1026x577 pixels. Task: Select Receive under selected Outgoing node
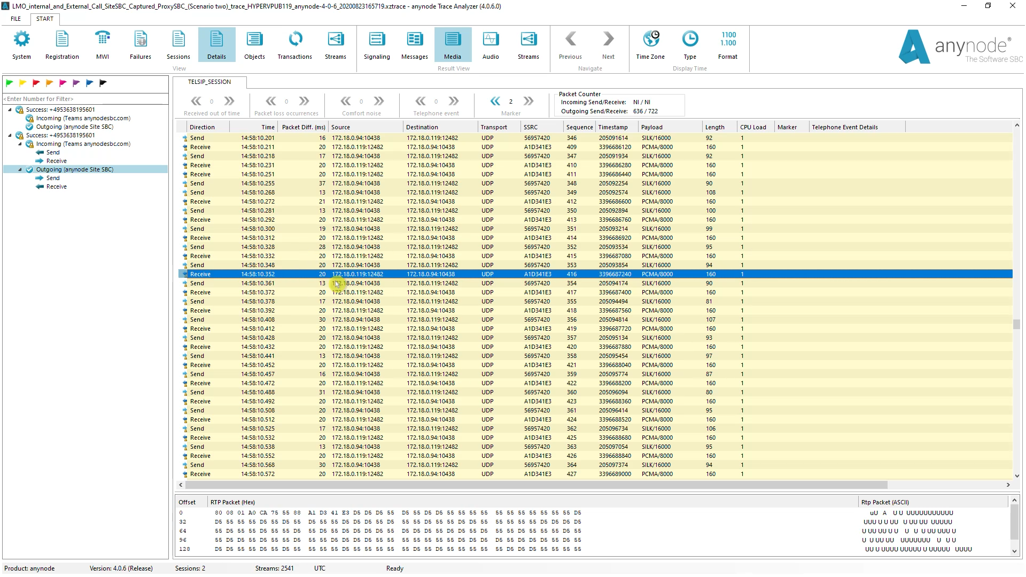[56, 186]
